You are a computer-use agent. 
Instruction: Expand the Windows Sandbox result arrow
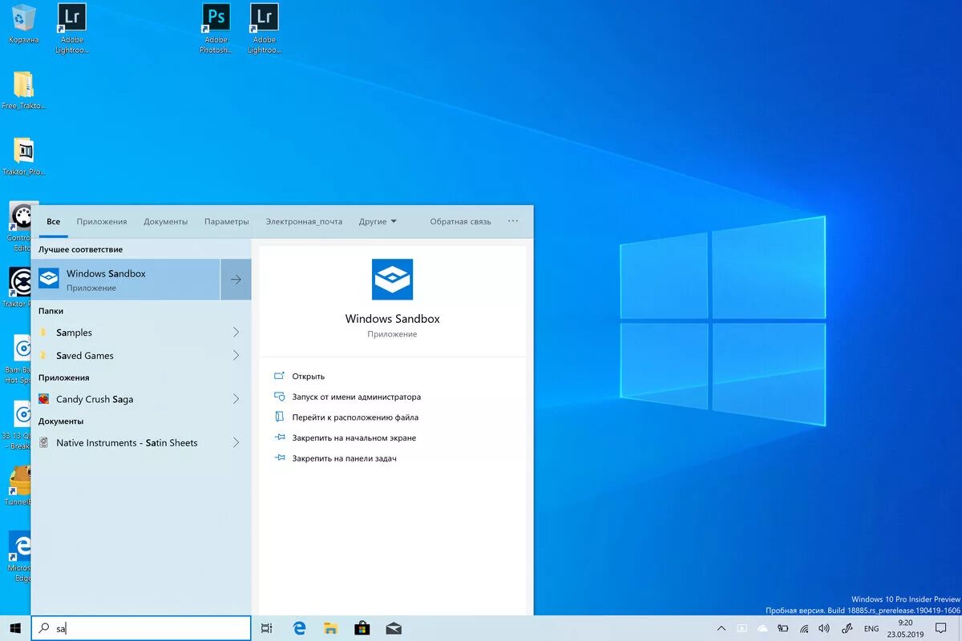236,280
